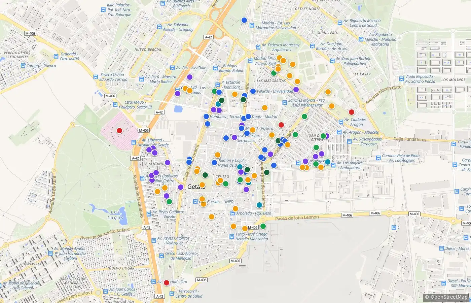Open the Madrid - Pza. Victoria Kent stop icon
Viewport: 471px width, 303px height.
tap(250, 61)
